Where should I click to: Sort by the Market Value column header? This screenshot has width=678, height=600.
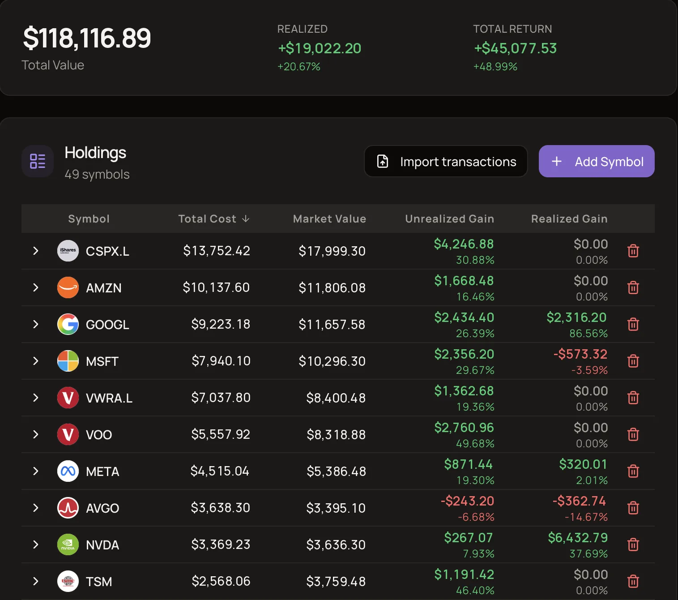(329, 219)
